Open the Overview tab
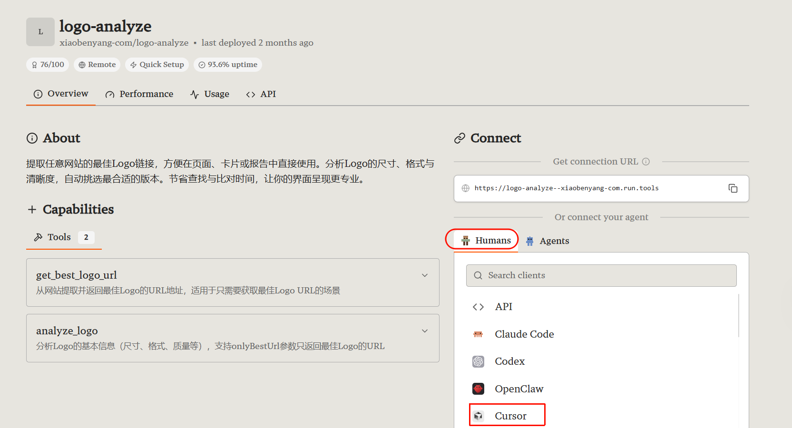Image resolution: width=792 pixels, height=428 pixels. coord(61,94)
